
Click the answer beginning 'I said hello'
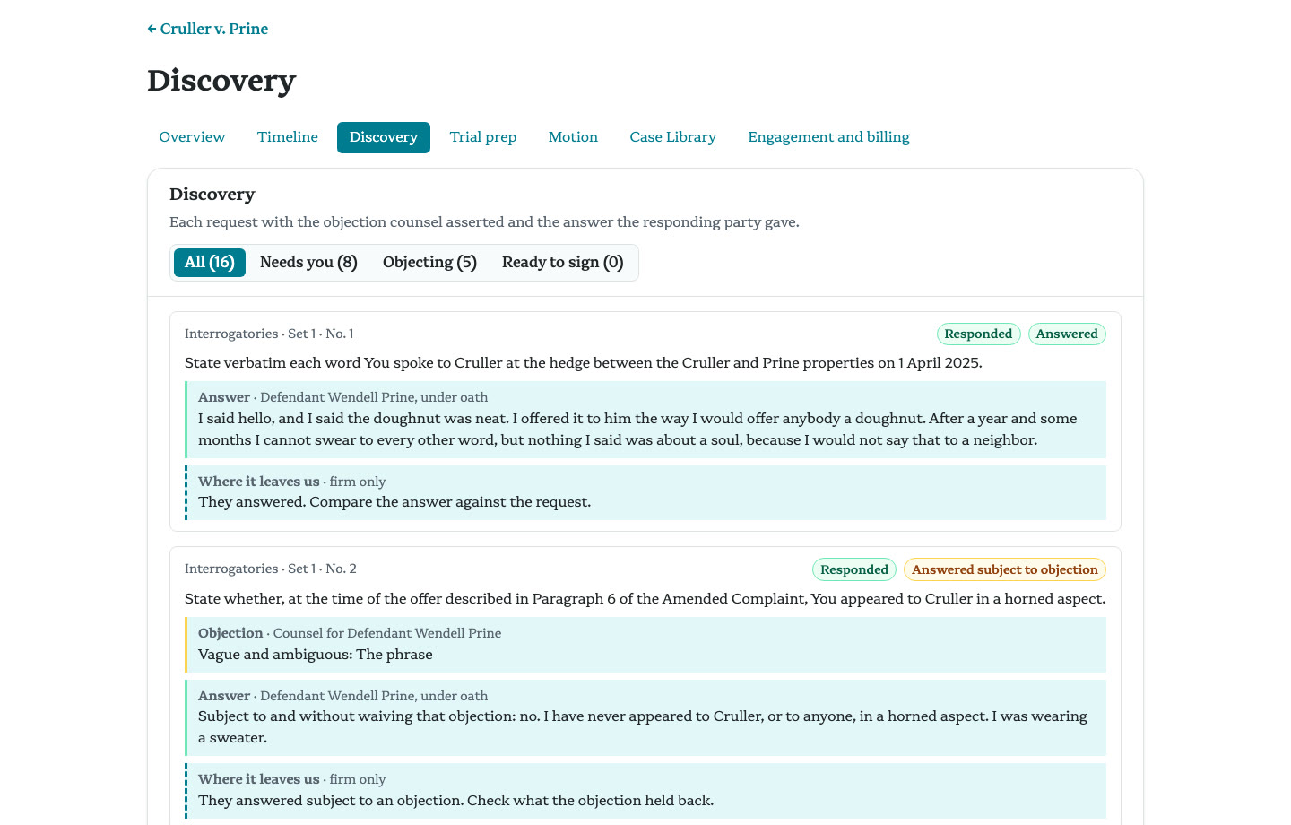coord(637,430)
